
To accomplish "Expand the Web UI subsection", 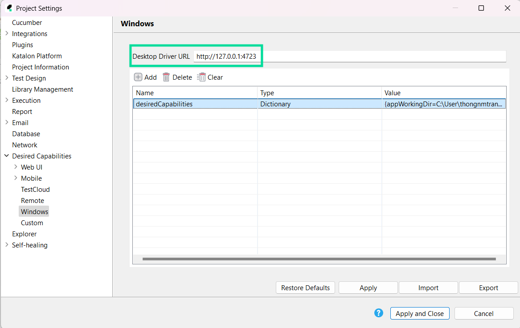I will click(x=15, y=167).
